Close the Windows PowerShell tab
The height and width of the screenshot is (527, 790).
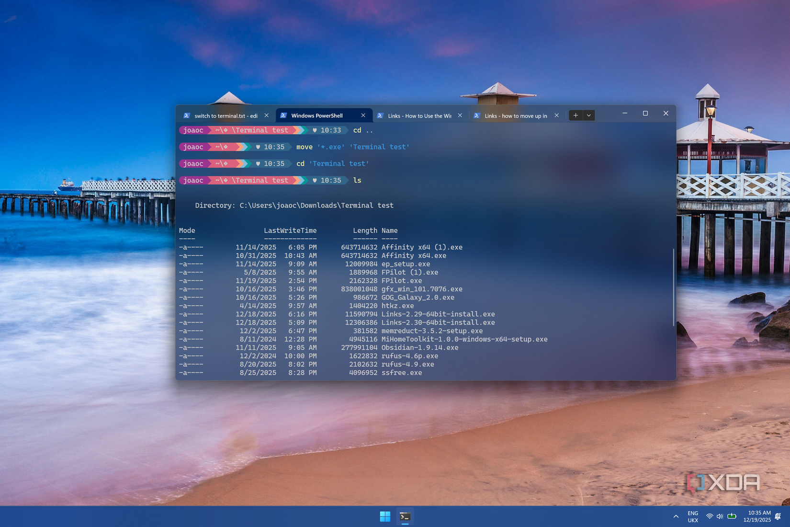point(363,115)
